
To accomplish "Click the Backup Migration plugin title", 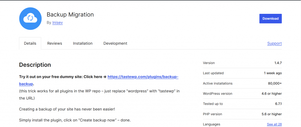I will [70, 15].
